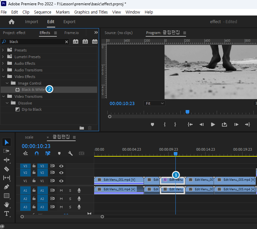Mute the A1 audio track
Image resolution: width=257 pixels, height=229 pixels.
tap(61, 190)
